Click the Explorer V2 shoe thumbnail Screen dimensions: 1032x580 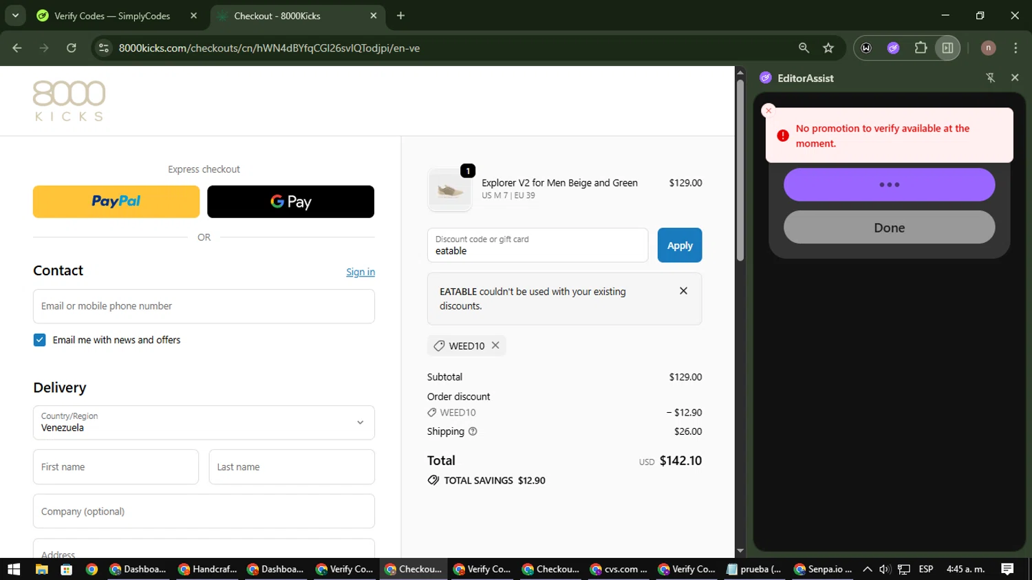click(x=450, y=189)
